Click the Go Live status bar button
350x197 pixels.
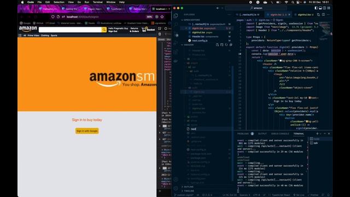299,195
